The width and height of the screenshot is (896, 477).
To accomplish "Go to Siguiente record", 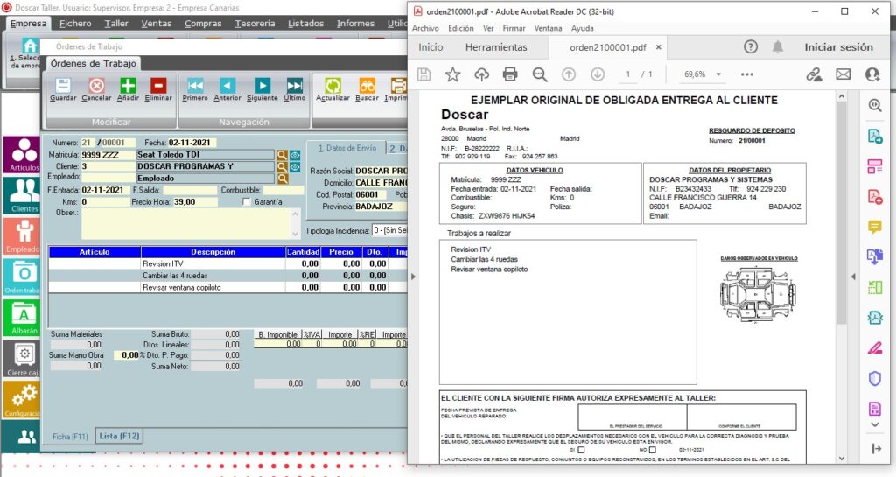I will tap(261, 87).
